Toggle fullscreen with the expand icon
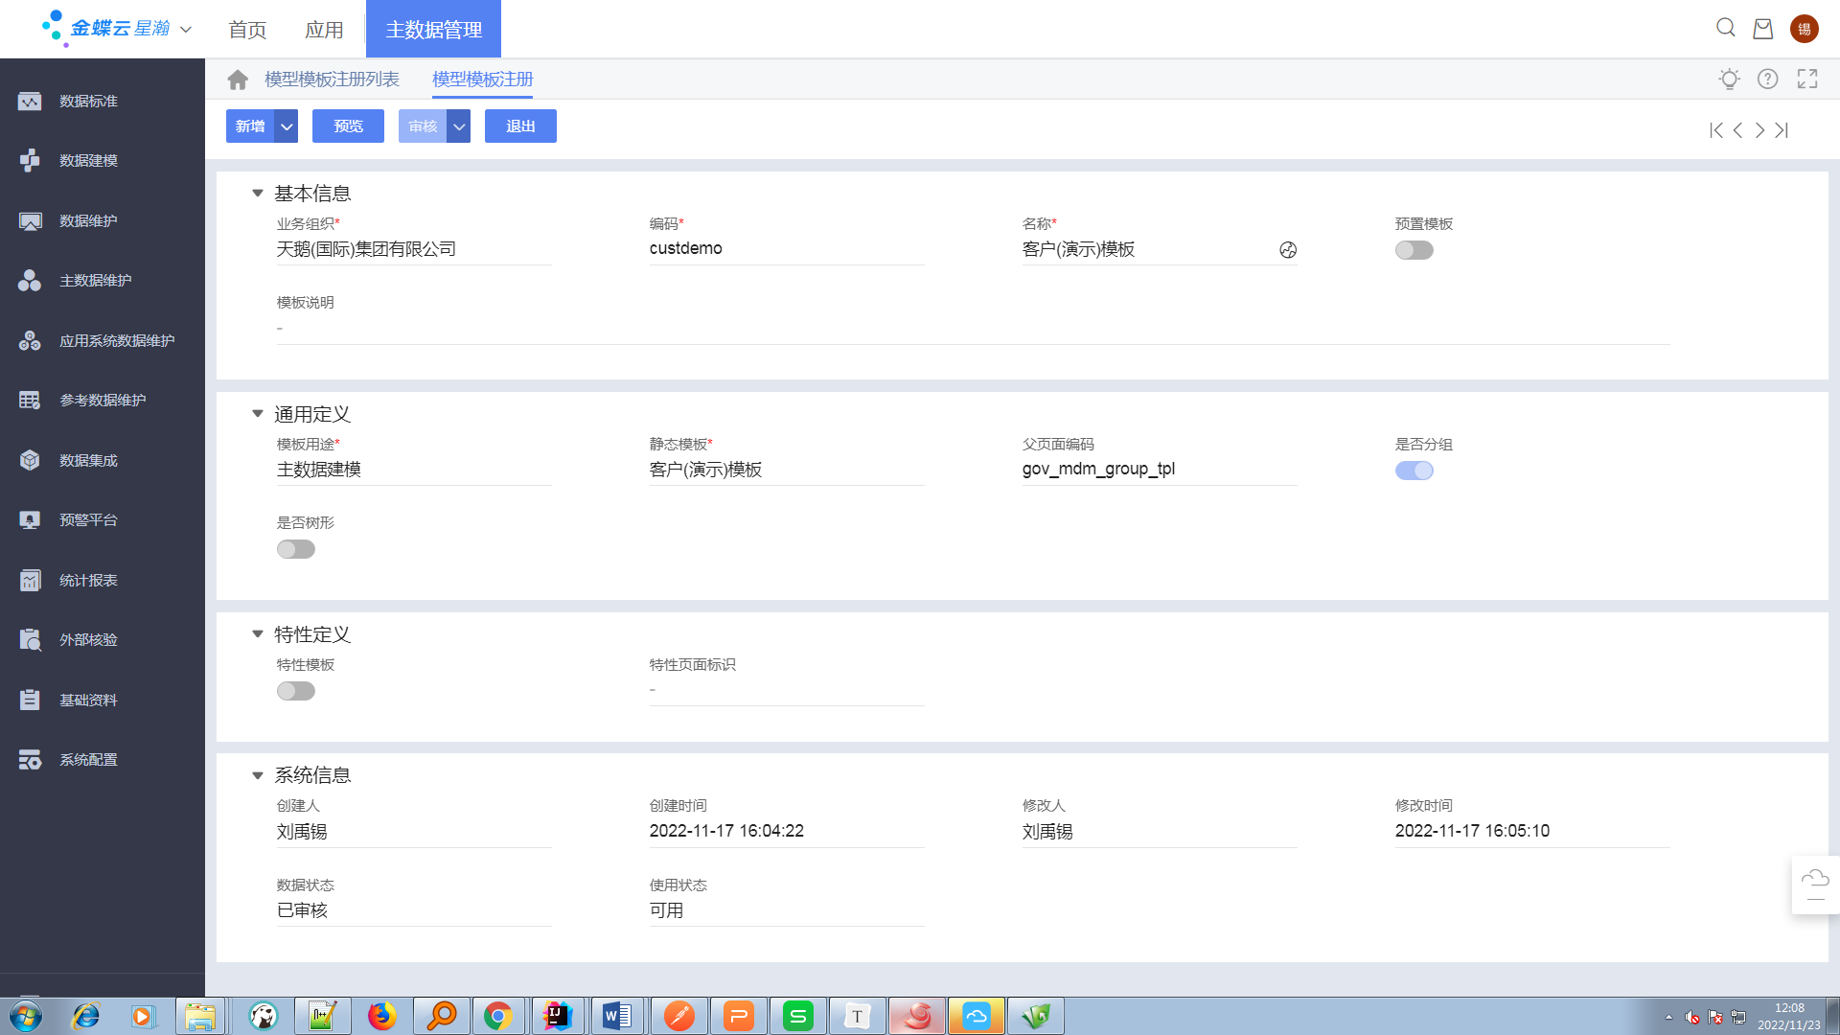 click(1807, 80)
